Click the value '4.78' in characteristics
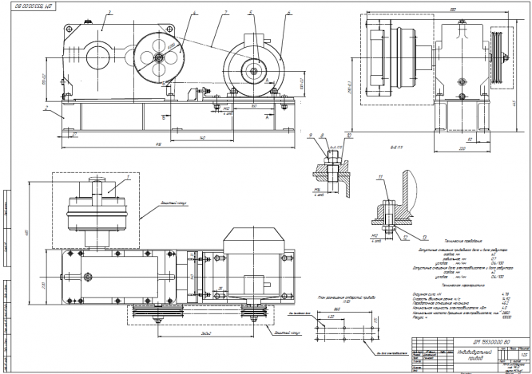Viewport: 532px width, 374px height. coord(505,295)
